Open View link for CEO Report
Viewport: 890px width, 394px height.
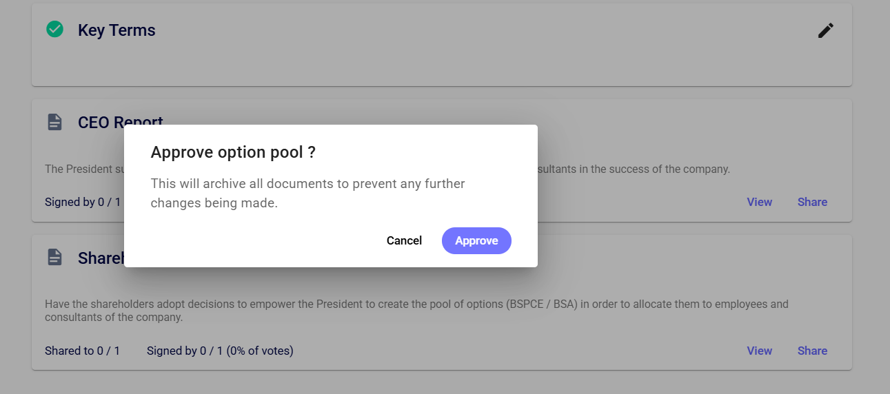click(759, 202)
